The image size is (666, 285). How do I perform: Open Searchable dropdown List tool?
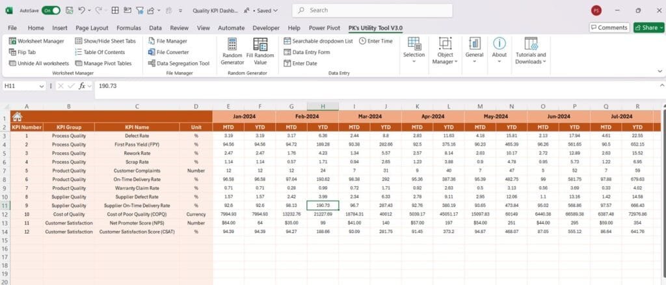coord(318,41)
